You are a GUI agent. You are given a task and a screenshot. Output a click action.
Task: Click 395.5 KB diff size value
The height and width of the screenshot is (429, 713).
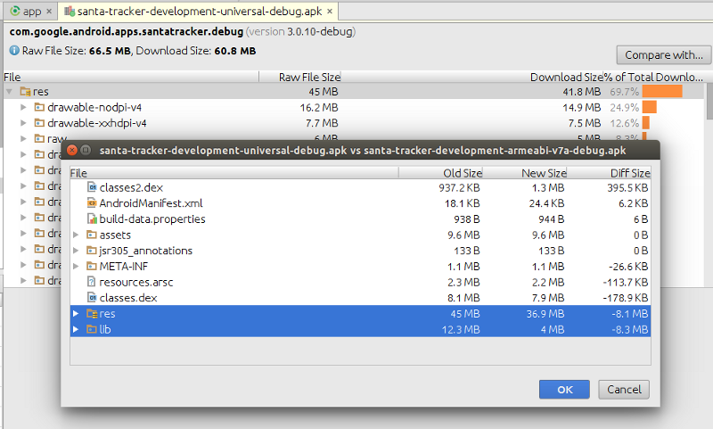pos(627,187)
